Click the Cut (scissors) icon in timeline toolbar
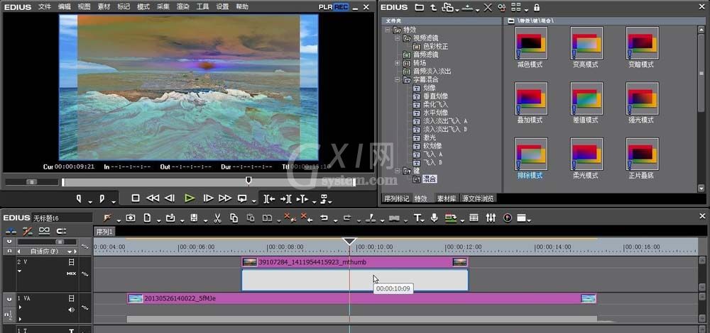Screen dimensions: 710x333 click(217, 218)
